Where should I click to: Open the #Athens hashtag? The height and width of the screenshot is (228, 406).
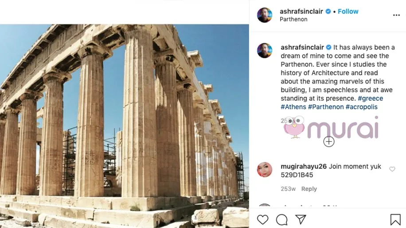(293, 107)
